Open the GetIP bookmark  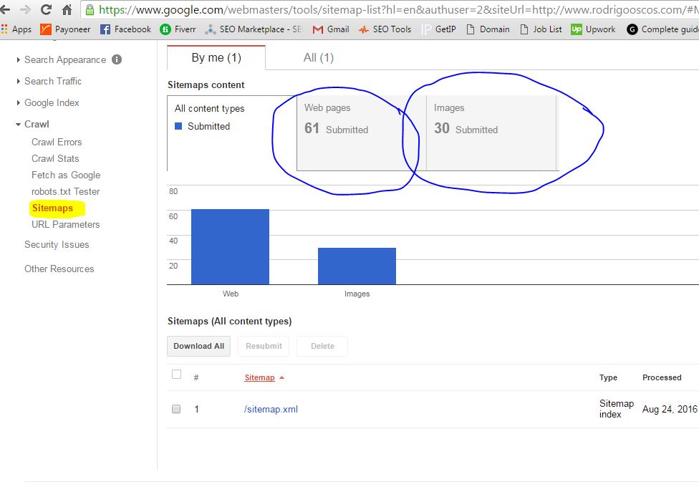coord(438,29)
